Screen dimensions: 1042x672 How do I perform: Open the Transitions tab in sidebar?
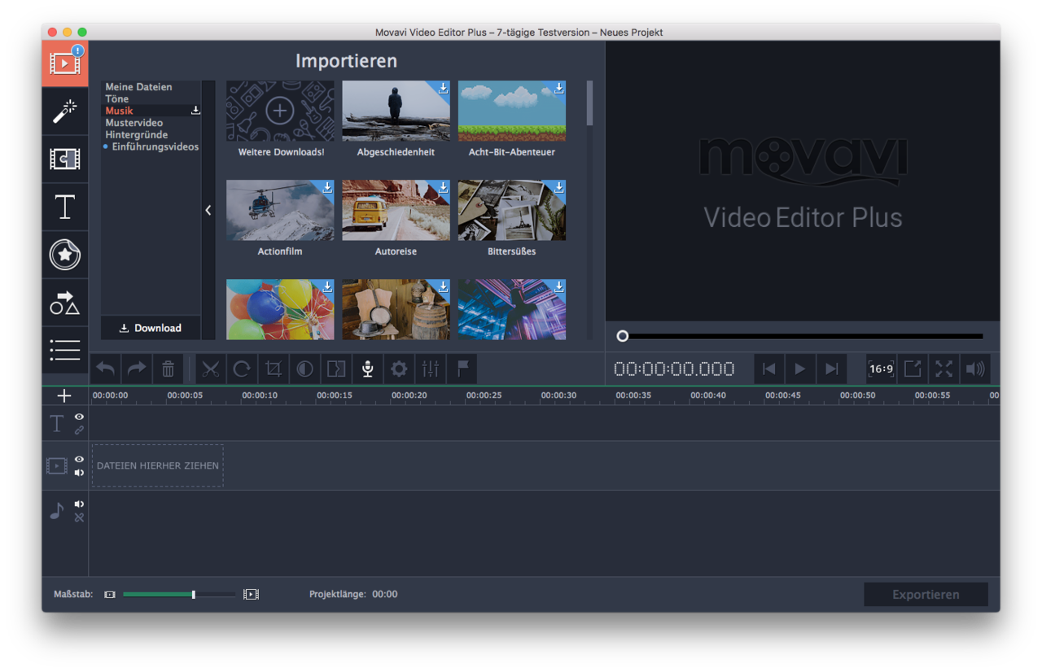click(65, 159)
